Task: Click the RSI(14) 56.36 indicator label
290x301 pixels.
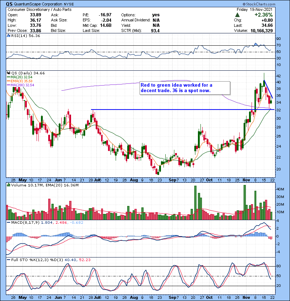Action: click(25, 36)
